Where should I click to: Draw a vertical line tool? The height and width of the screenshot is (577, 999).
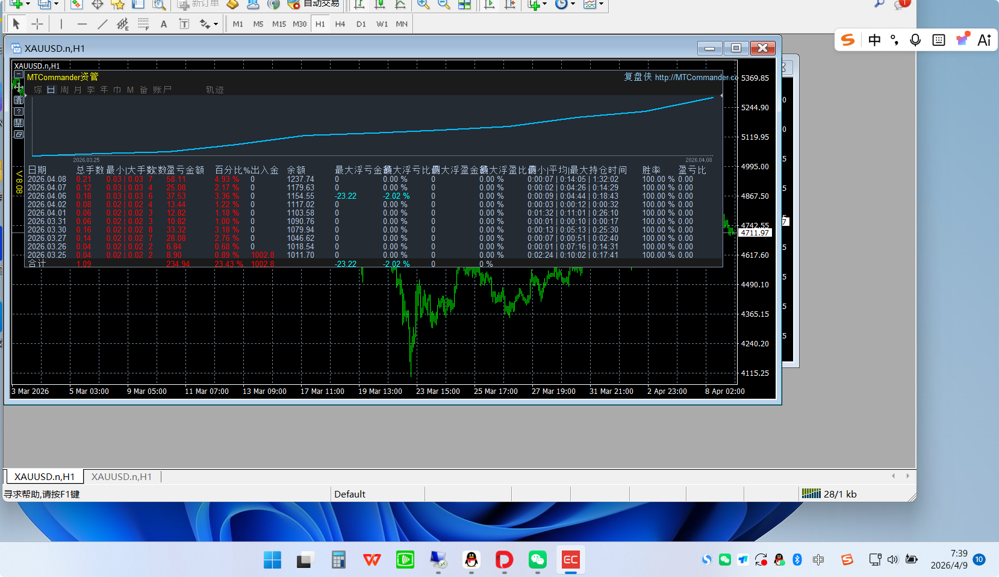pyautogui.click(x=61, y=24)
